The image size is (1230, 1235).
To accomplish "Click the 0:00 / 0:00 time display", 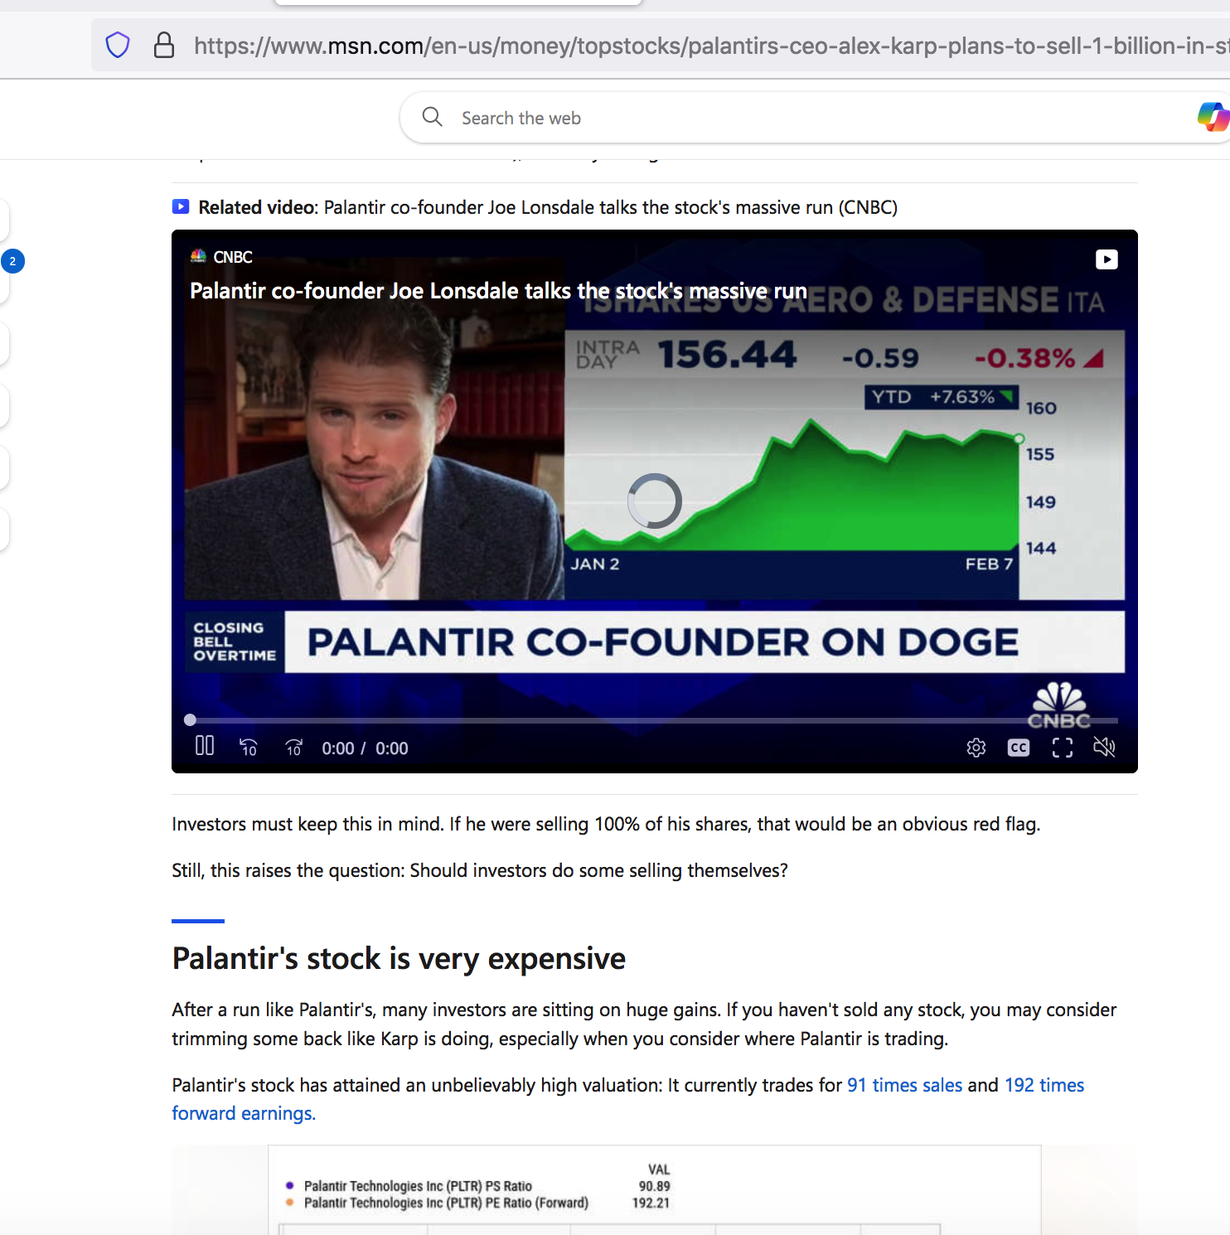I will coord(365,748).
